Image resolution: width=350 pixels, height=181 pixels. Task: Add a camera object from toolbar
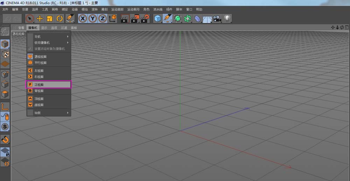217,19
